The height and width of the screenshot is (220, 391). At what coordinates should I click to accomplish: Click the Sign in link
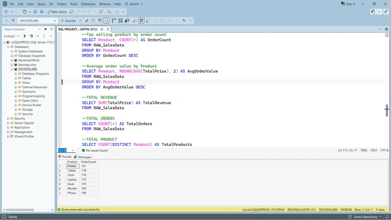click(x=348, y=4)
